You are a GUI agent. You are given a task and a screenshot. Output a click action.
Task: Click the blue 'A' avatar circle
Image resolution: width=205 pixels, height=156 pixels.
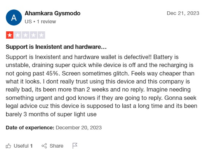[x=14, y=17]
